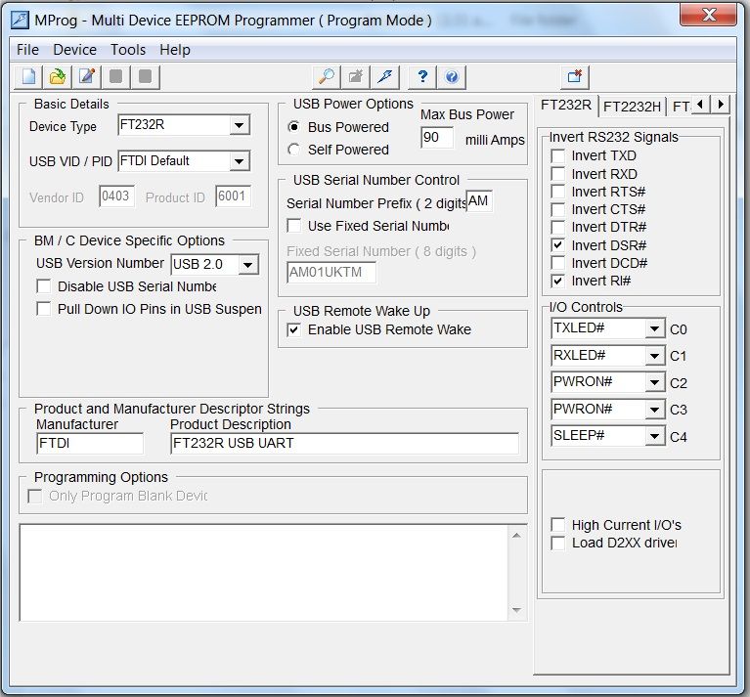Image resolution: width=750 pixels, height=697 pixels.
Task: Expand the USB Version Number dropdown
Action: tap(247, 265)
